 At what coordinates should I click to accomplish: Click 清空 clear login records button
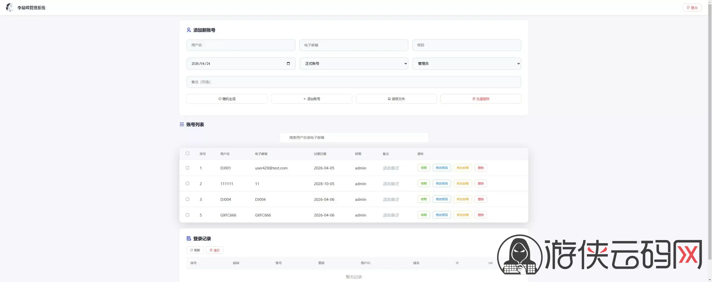(x=214, y=250)
